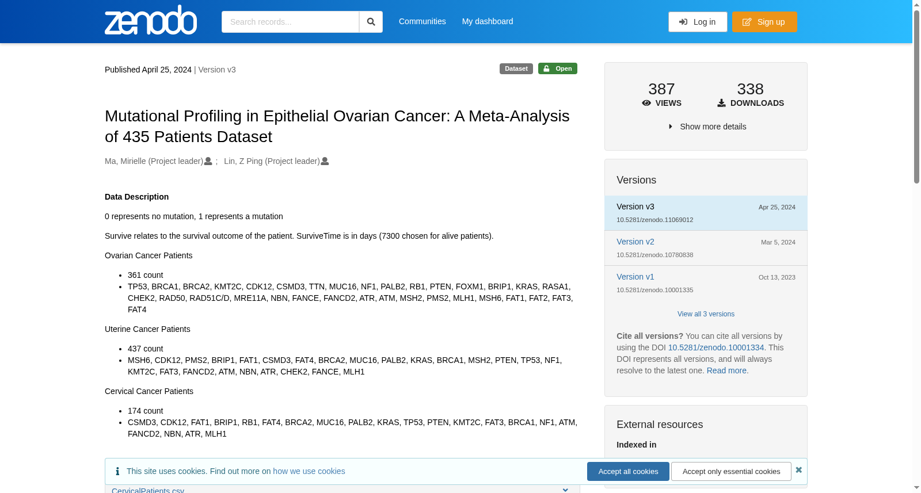This screenshot has height=493, width=921.
Task: Open the how we use cookies link
Action: pyautogui.click(x=309, y=471)
